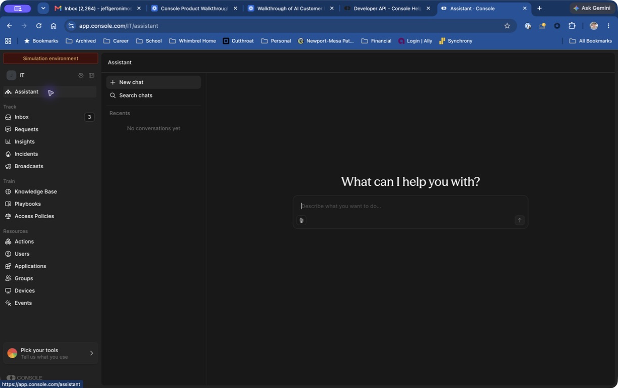
Task: Open the Financial bookmarks folder
Action: click(x=377, y=41)
